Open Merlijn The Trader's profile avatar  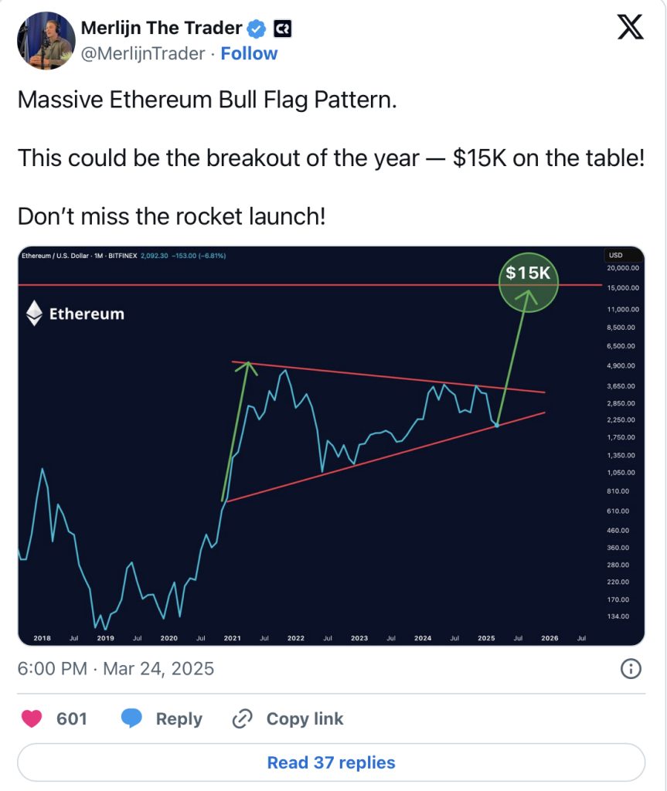click(46, 40)
